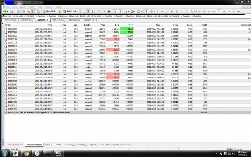This screenshot has height=157, width=251.
Task: Open the Exposure tab in Terminal
Action: pos(19,145)
